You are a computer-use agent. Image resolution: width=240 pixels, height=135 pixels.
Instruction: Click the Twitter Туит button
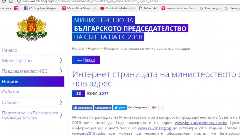(120, 107)
